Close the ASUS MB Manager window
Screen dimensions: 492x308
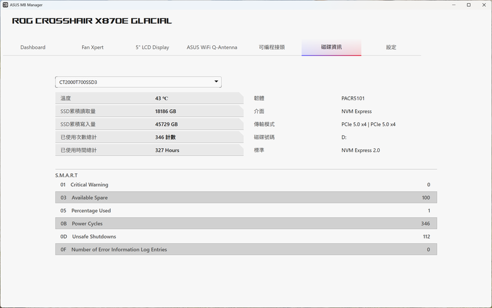coord(484,4)
